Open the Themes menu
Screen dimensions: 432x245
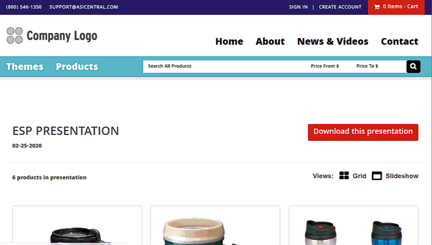(25, 67)
